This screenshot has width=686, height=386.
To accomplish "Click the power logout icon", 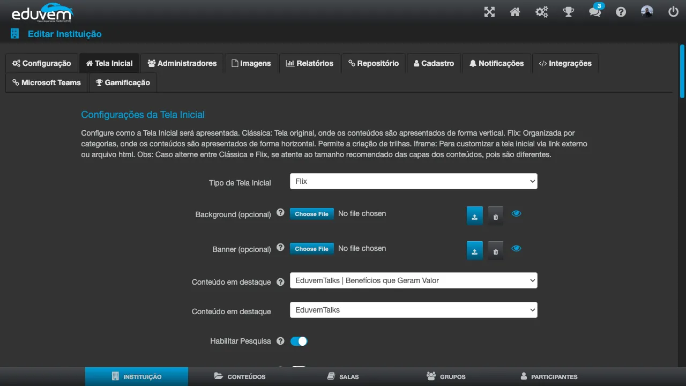I will [x=674, y=12].
